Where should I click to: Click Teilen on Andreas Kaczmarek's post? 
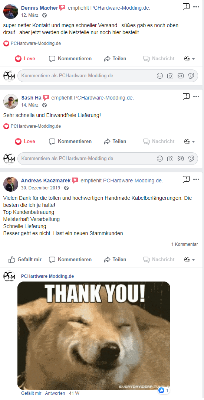[x=115, y=260]
